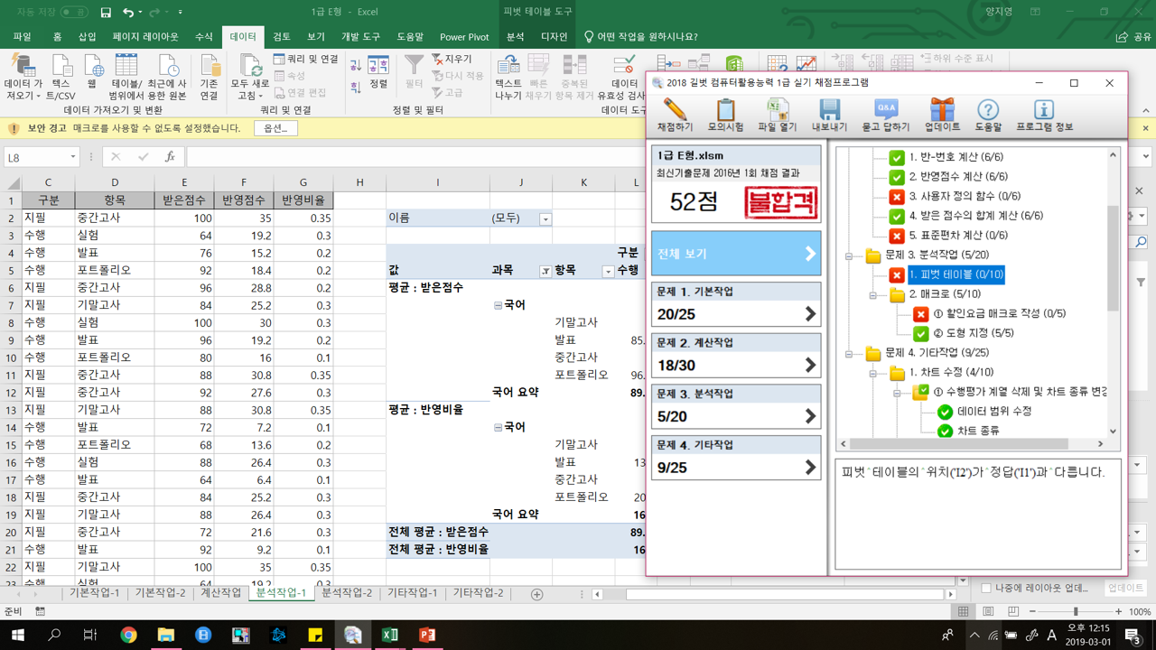Open 프로그램 정보 icon

point(1044,110)
